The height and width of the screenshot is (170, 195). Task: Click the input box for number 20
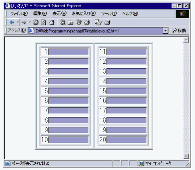click(x=127, y=140)
